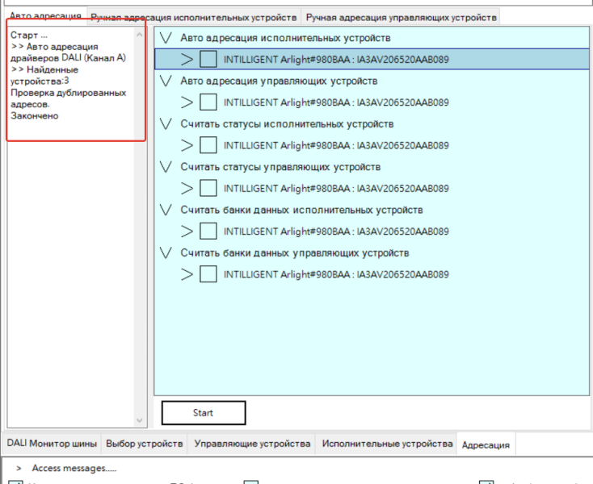Click the Старт ... log line

coord(29,35)
